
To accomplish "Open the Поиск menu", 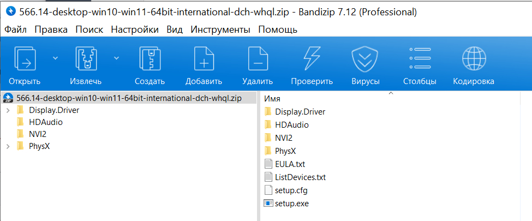I will [89, 29].
